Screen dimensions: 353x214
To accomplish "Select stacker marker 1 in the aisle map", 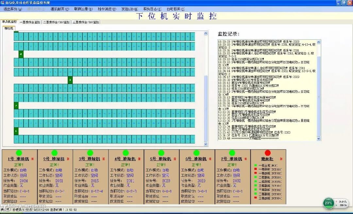I will pyautogui.click(x=16, y=131).
